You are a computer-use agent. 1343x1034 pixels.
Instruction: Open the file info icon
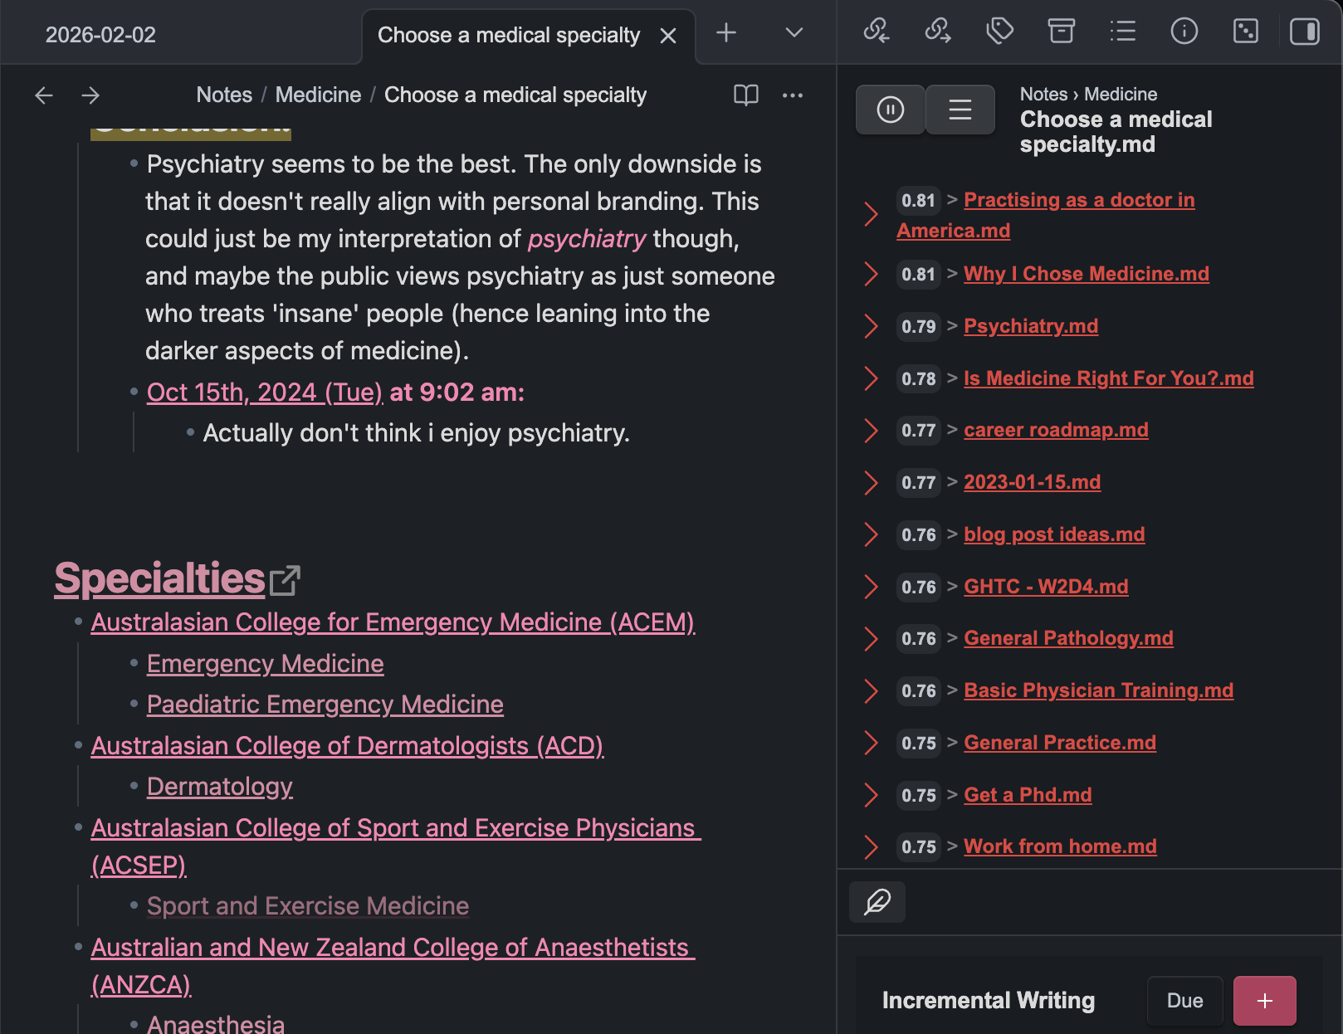point(1184,32)
